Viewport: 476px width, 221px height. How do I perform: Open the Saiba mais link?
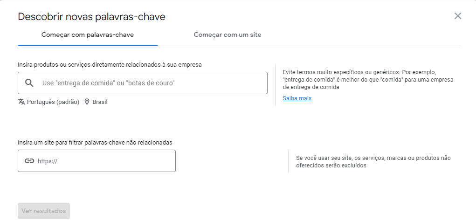coord(297,98)
